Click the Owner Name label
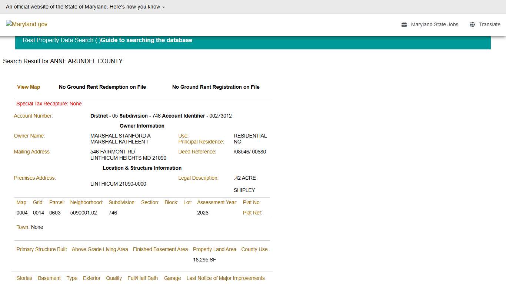506x284 pixels. click(29, 136)
